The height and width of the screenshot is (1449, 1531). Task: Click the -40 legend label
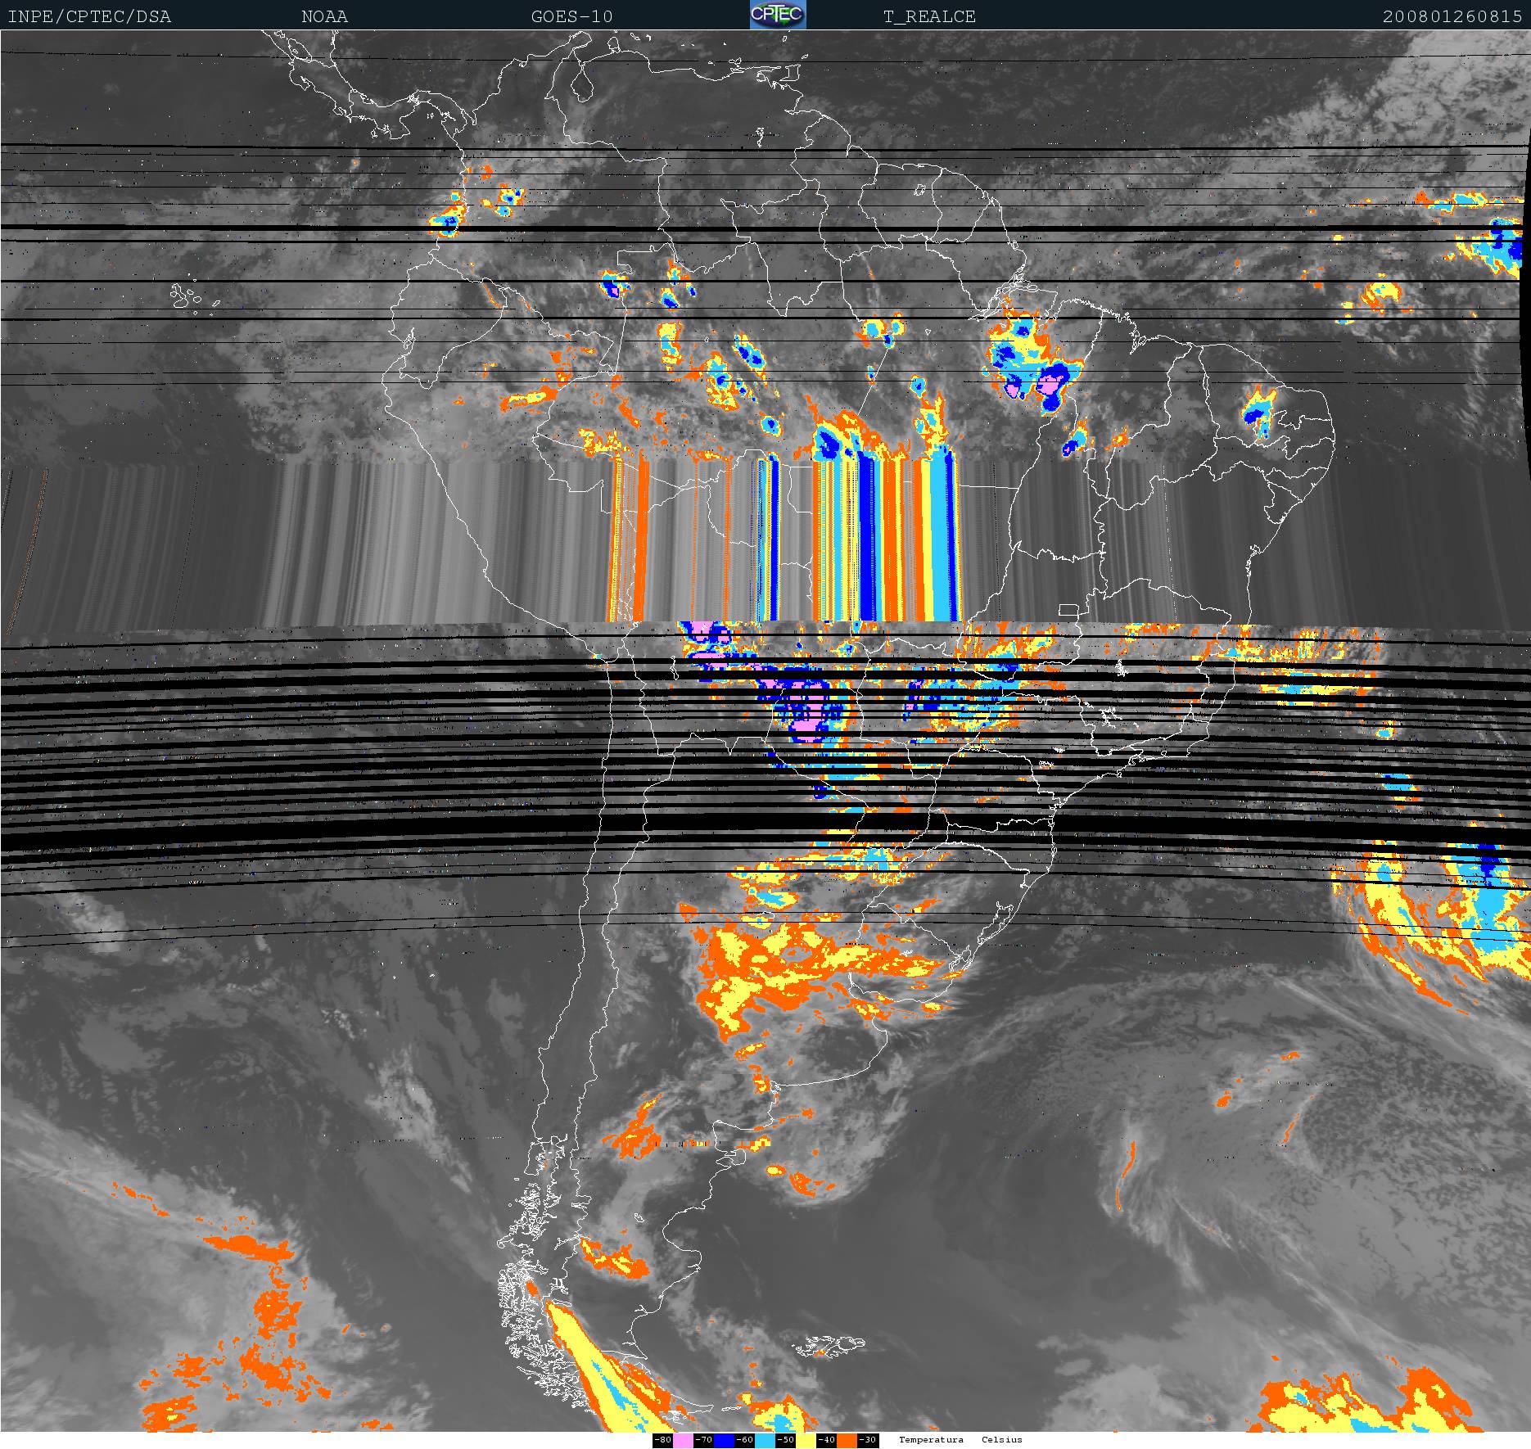(x=826, y=1440)
